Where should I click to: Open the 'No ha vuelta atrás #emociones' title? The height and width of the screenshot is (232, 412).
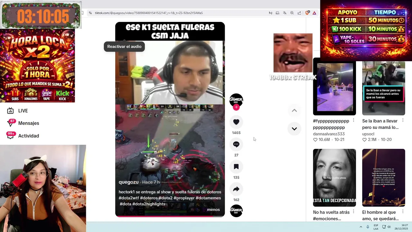(331, 215)
